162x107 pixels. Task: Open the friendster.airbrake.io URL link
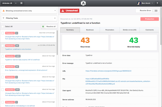(x=108, y=71)
